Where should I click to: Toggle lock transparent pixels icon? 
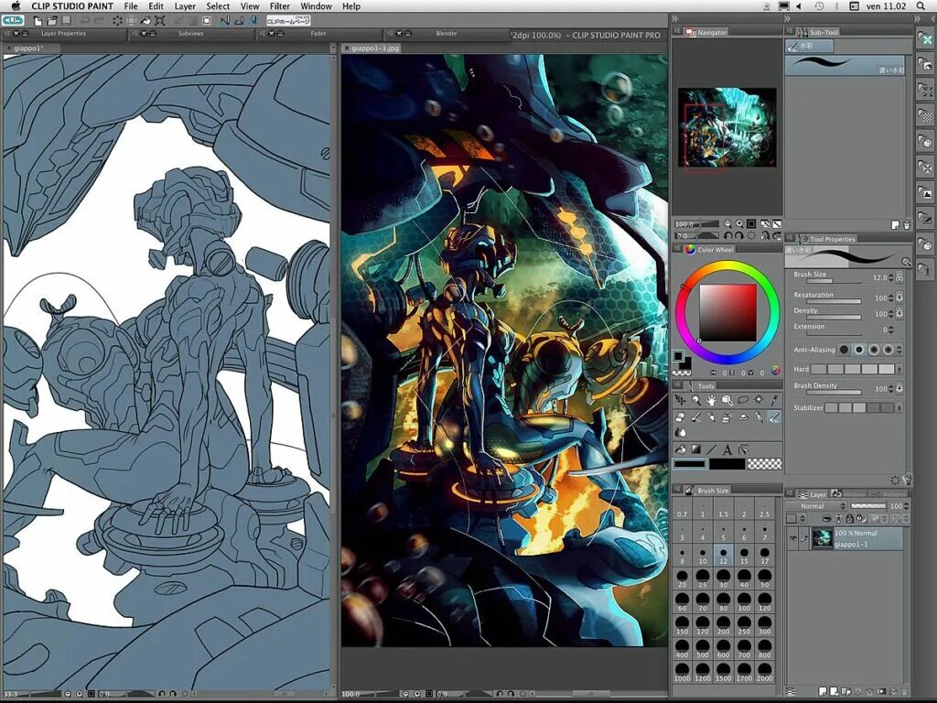pyautogui.click(x=860, y=518)
